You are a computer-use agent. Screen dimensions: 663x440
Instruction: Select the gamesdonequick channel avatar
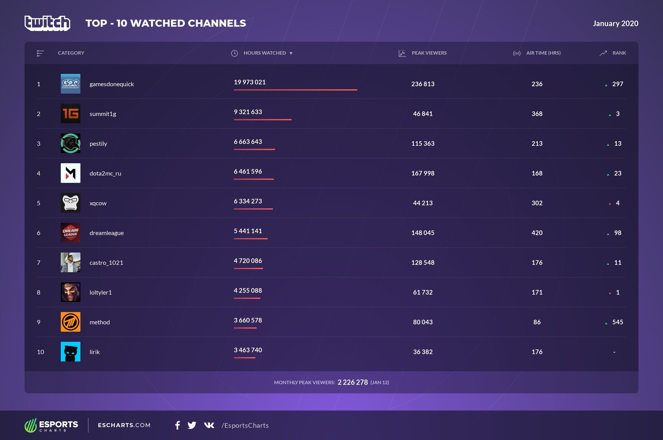(x=71, y=84)
